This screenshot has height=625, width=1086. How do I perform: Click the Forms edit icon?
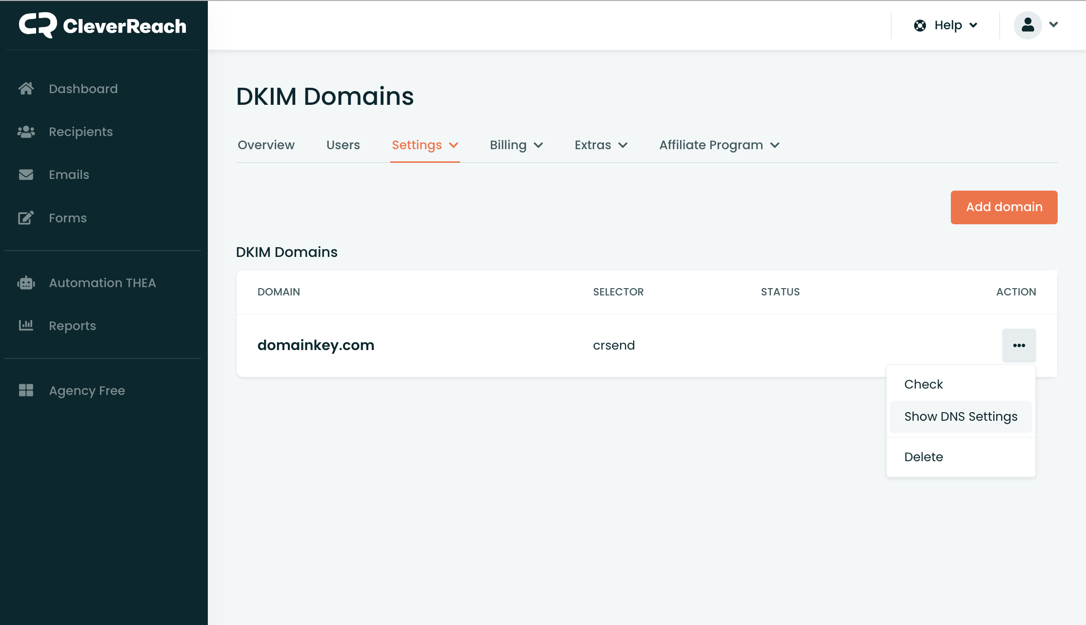click(x=26, y=218)
